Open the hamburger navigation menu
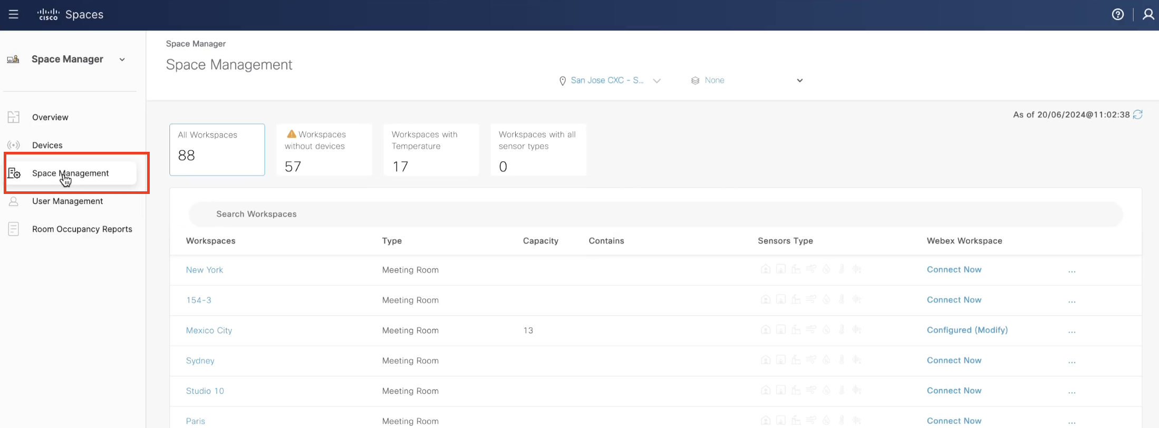Viewport: 1159px width, 428px height. [x=14, y=14]
